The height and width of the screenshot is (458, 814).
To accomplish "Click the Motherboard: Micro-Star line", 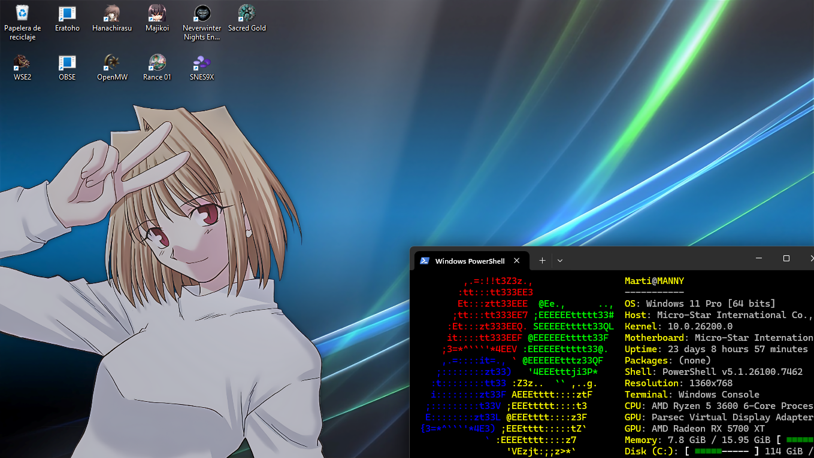I will (x=719, y=338).
